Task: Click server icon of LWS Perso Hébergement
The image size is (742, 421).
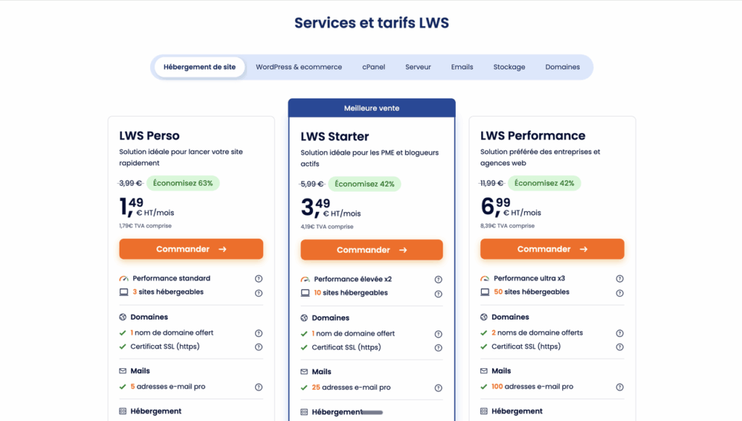Action: click(x=122, y=411)
